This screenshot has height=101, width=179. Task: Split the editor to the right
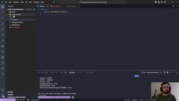click(x=173, y=6)
